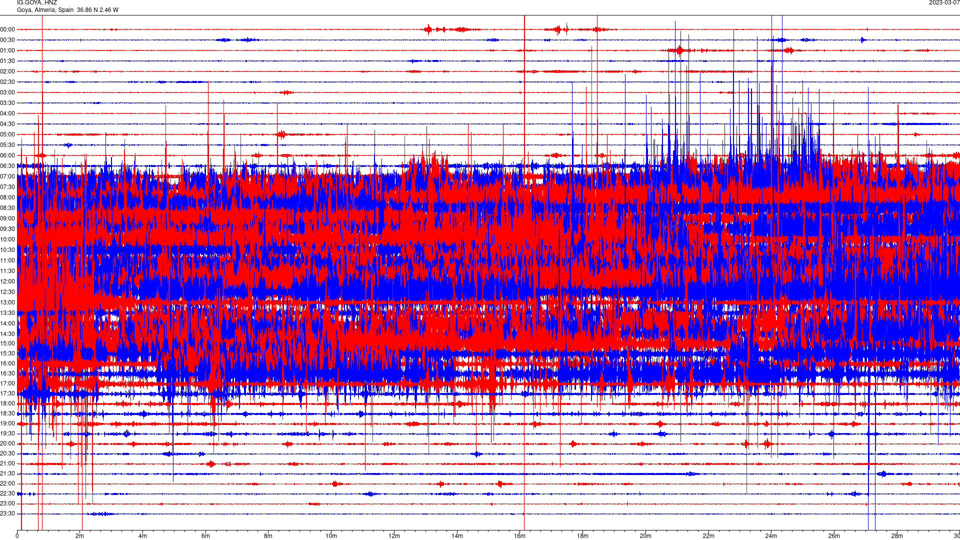Select the 01:00 time row label
The image size is (960, 540).
click(7, 50)
